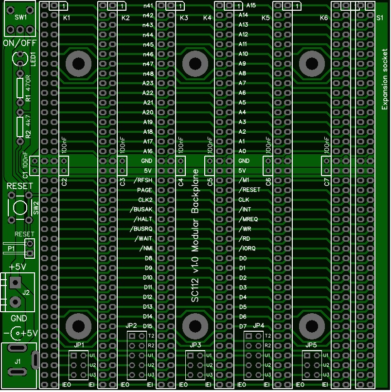Click the /WAIT signal label

143,239
